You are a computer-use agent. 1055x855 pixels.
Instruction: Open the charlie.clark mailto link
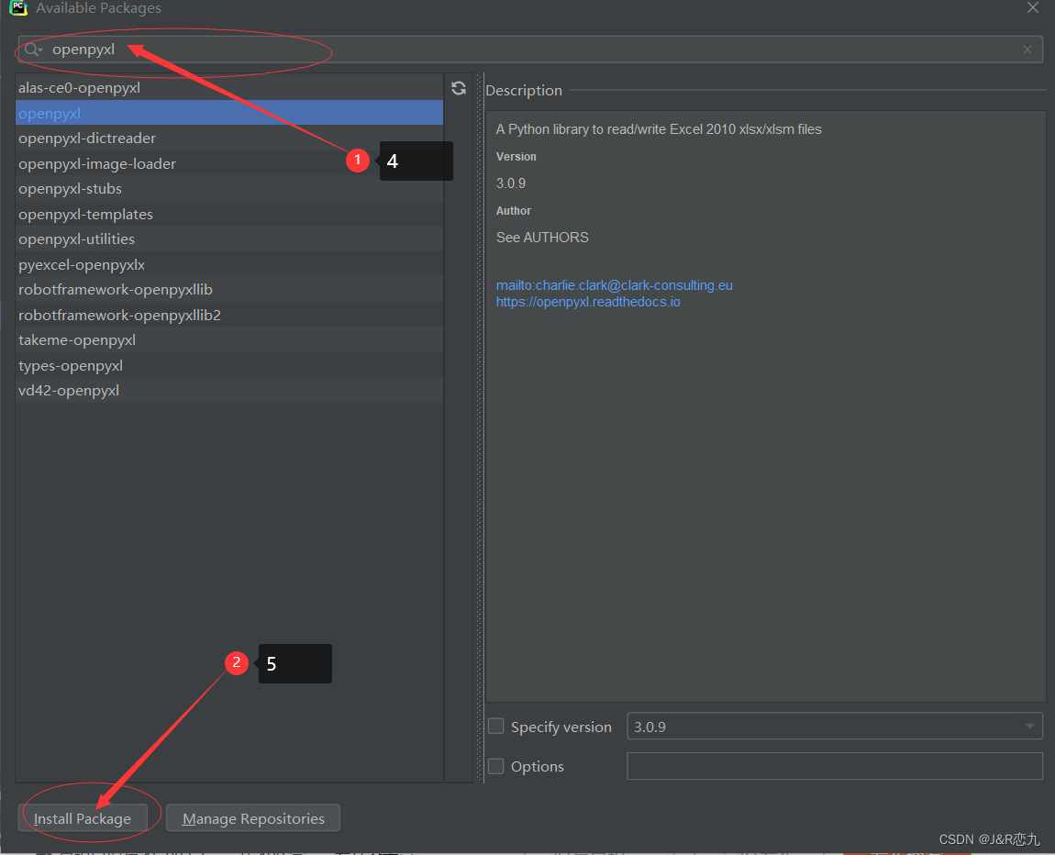(x=615, y=285)
